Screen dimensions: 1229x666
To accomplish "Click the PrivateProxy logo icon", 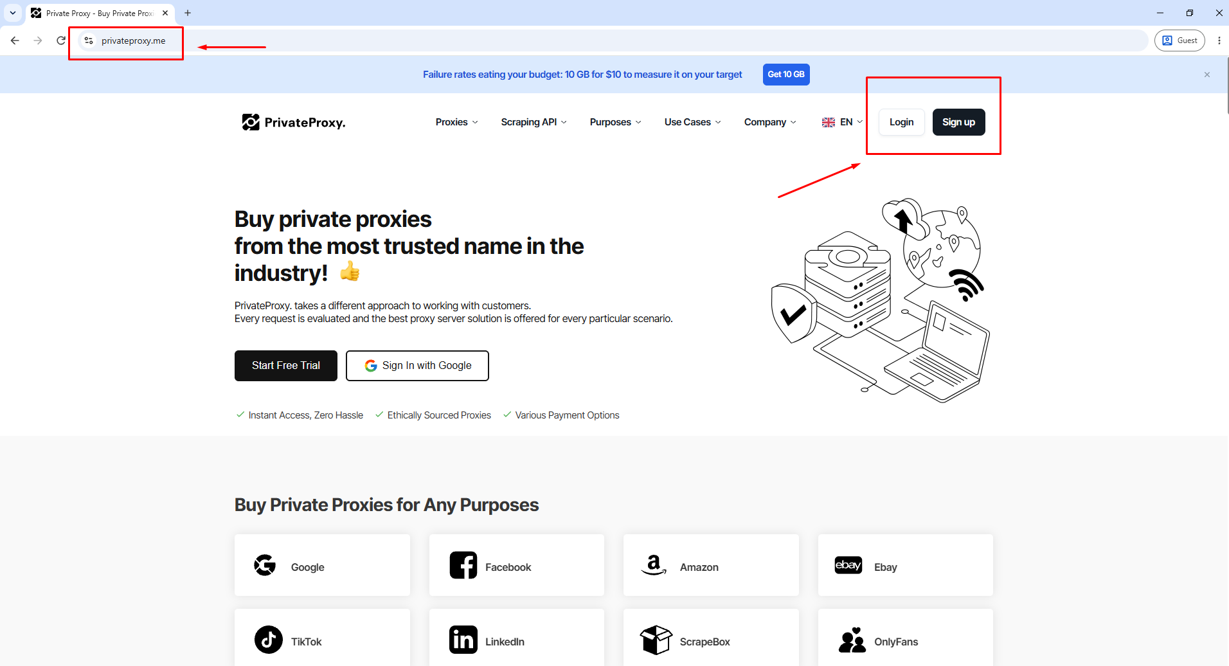I will coord(251,122).
